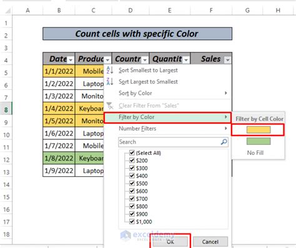Image resolution: width=296 pixels, height=248 pixels.
Task: Open the Quantity column filter dropdown
Action: point(186,60)
